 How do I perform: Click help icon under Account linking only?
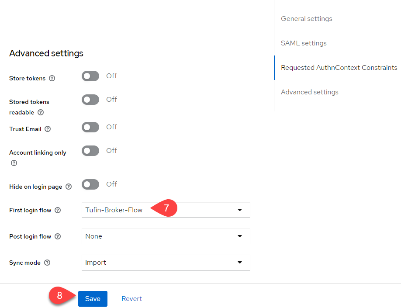14,163
